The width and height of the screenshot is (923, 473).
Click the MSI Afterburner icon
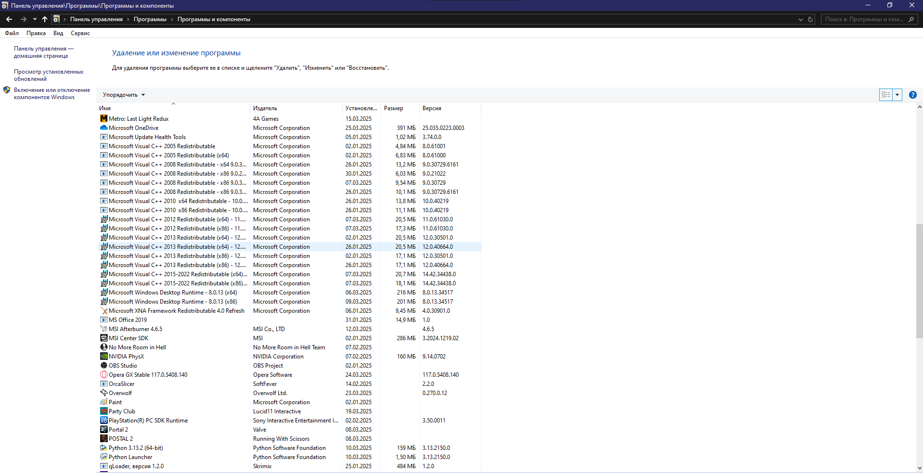click(103, 329)
